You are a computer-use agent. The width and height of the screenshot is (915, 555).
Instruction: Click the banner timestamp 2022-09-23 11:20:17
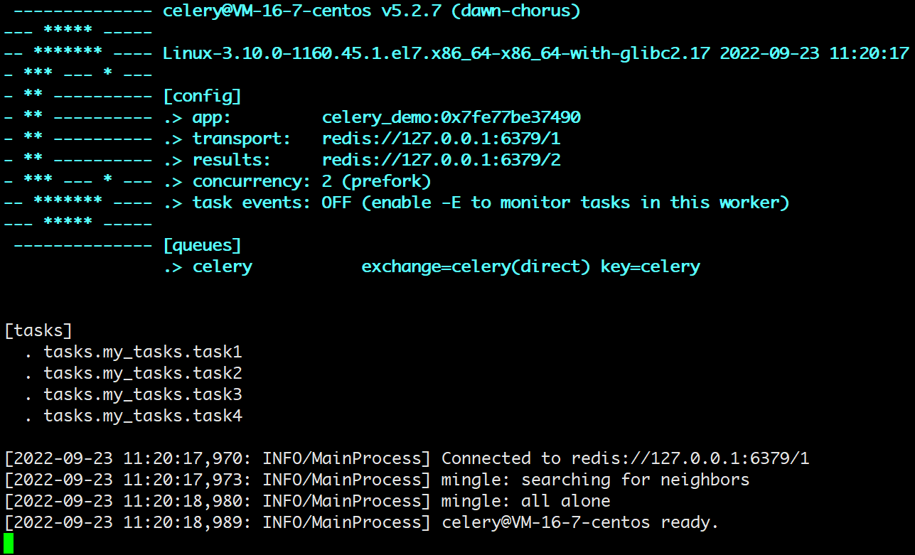pyautogui.click(x=815, y=53)
